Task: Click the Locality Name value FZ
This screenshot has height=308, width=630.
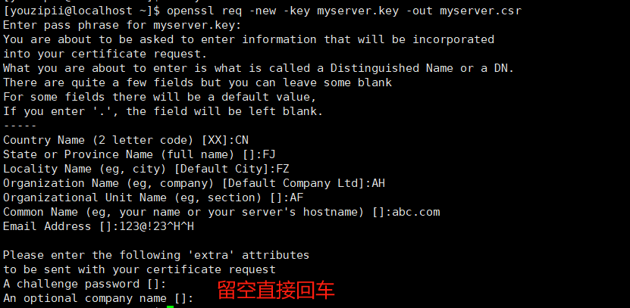Action: click(283, 169)
